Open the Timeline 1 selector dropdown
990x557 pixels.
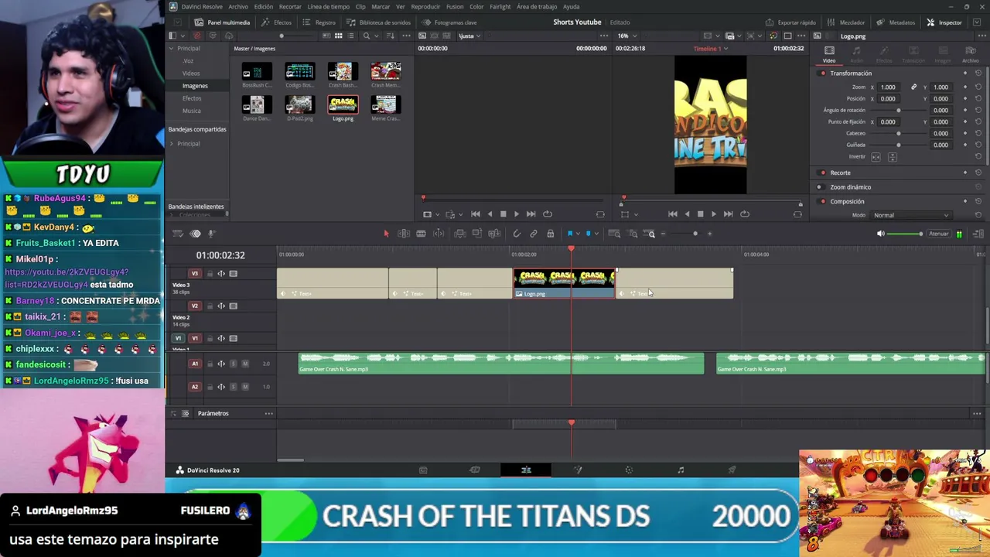click(710, 49)
